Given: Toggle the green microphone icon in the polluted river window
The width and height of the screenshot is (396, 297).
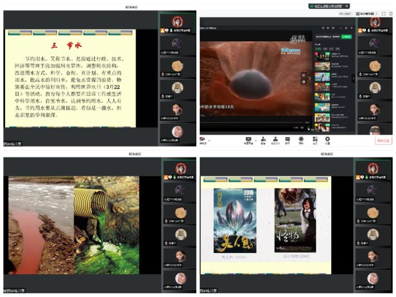Looking at the screenshot, I should tap(174, 177).
